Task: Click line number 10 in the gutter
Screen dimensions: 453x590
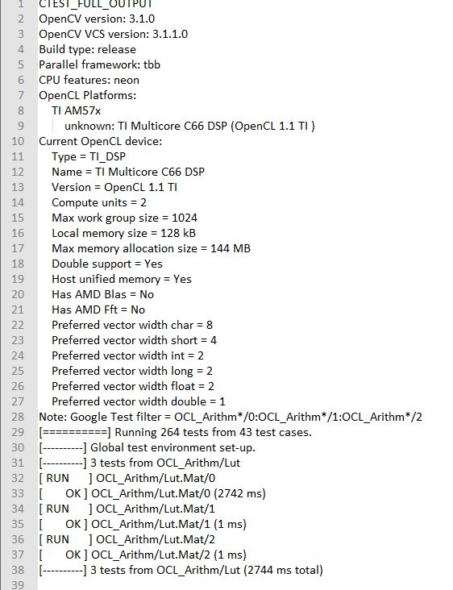Action: pos(18,142)
